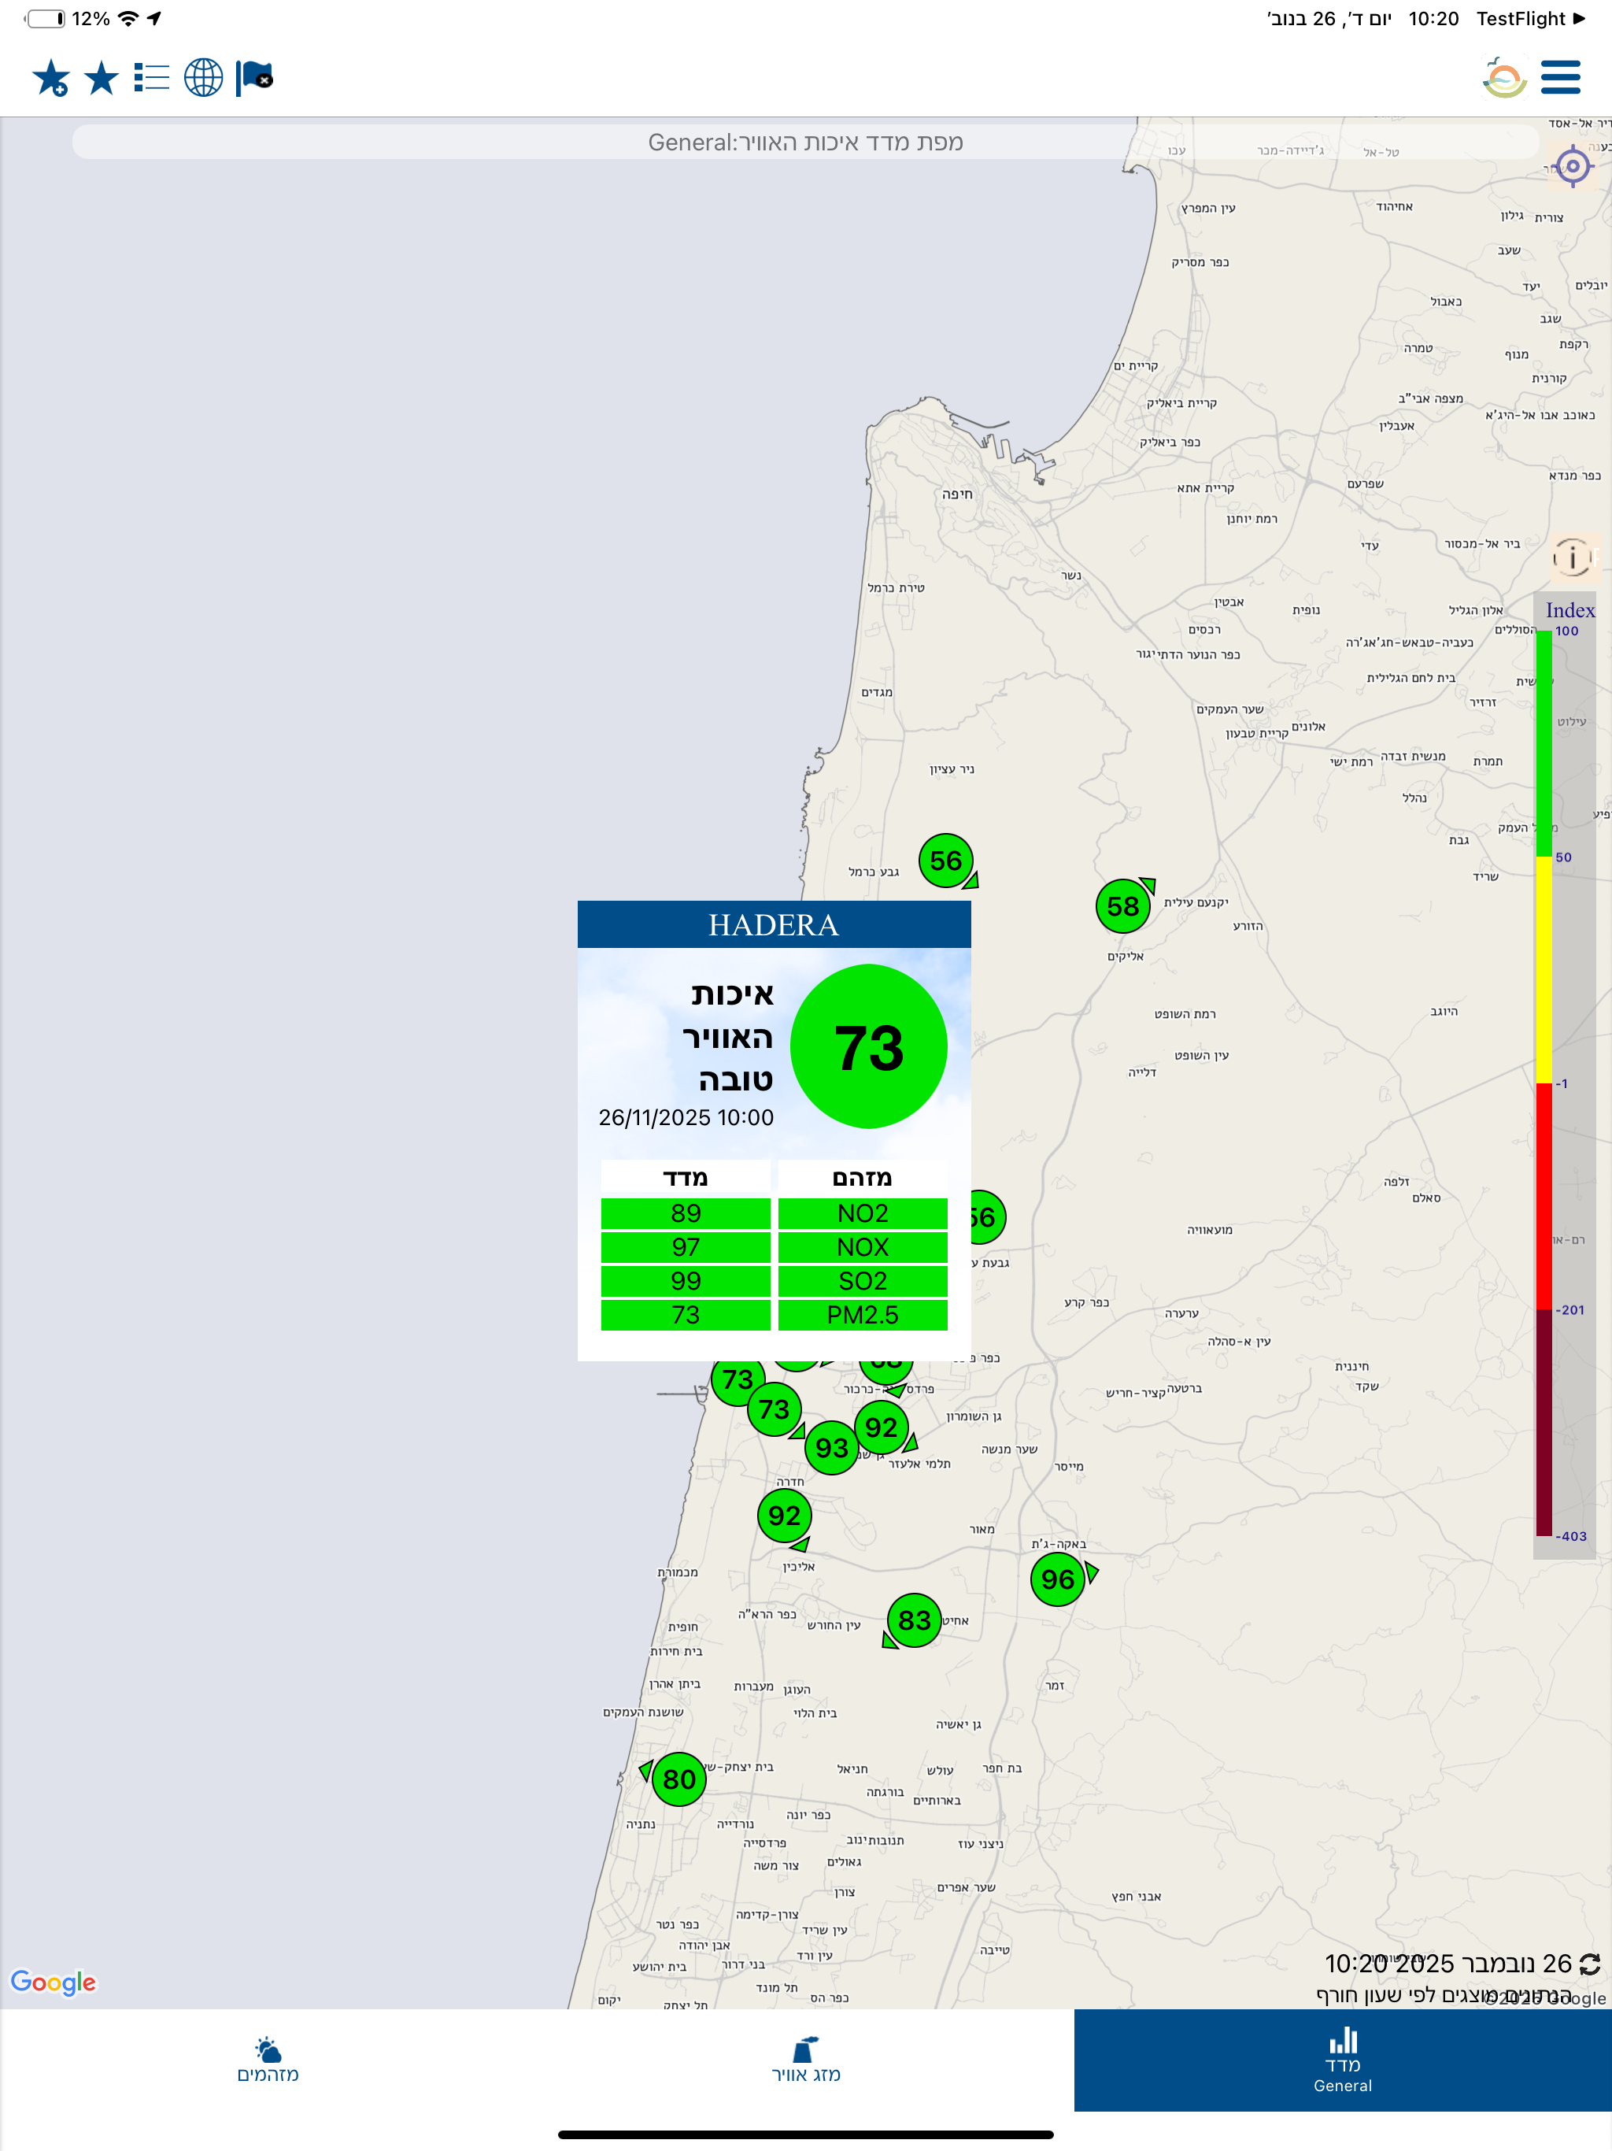Tap the add-to-favorites star with plus icon
Image resolution: width=1612 pixels, height=2151 pixels.
[50, 78]
